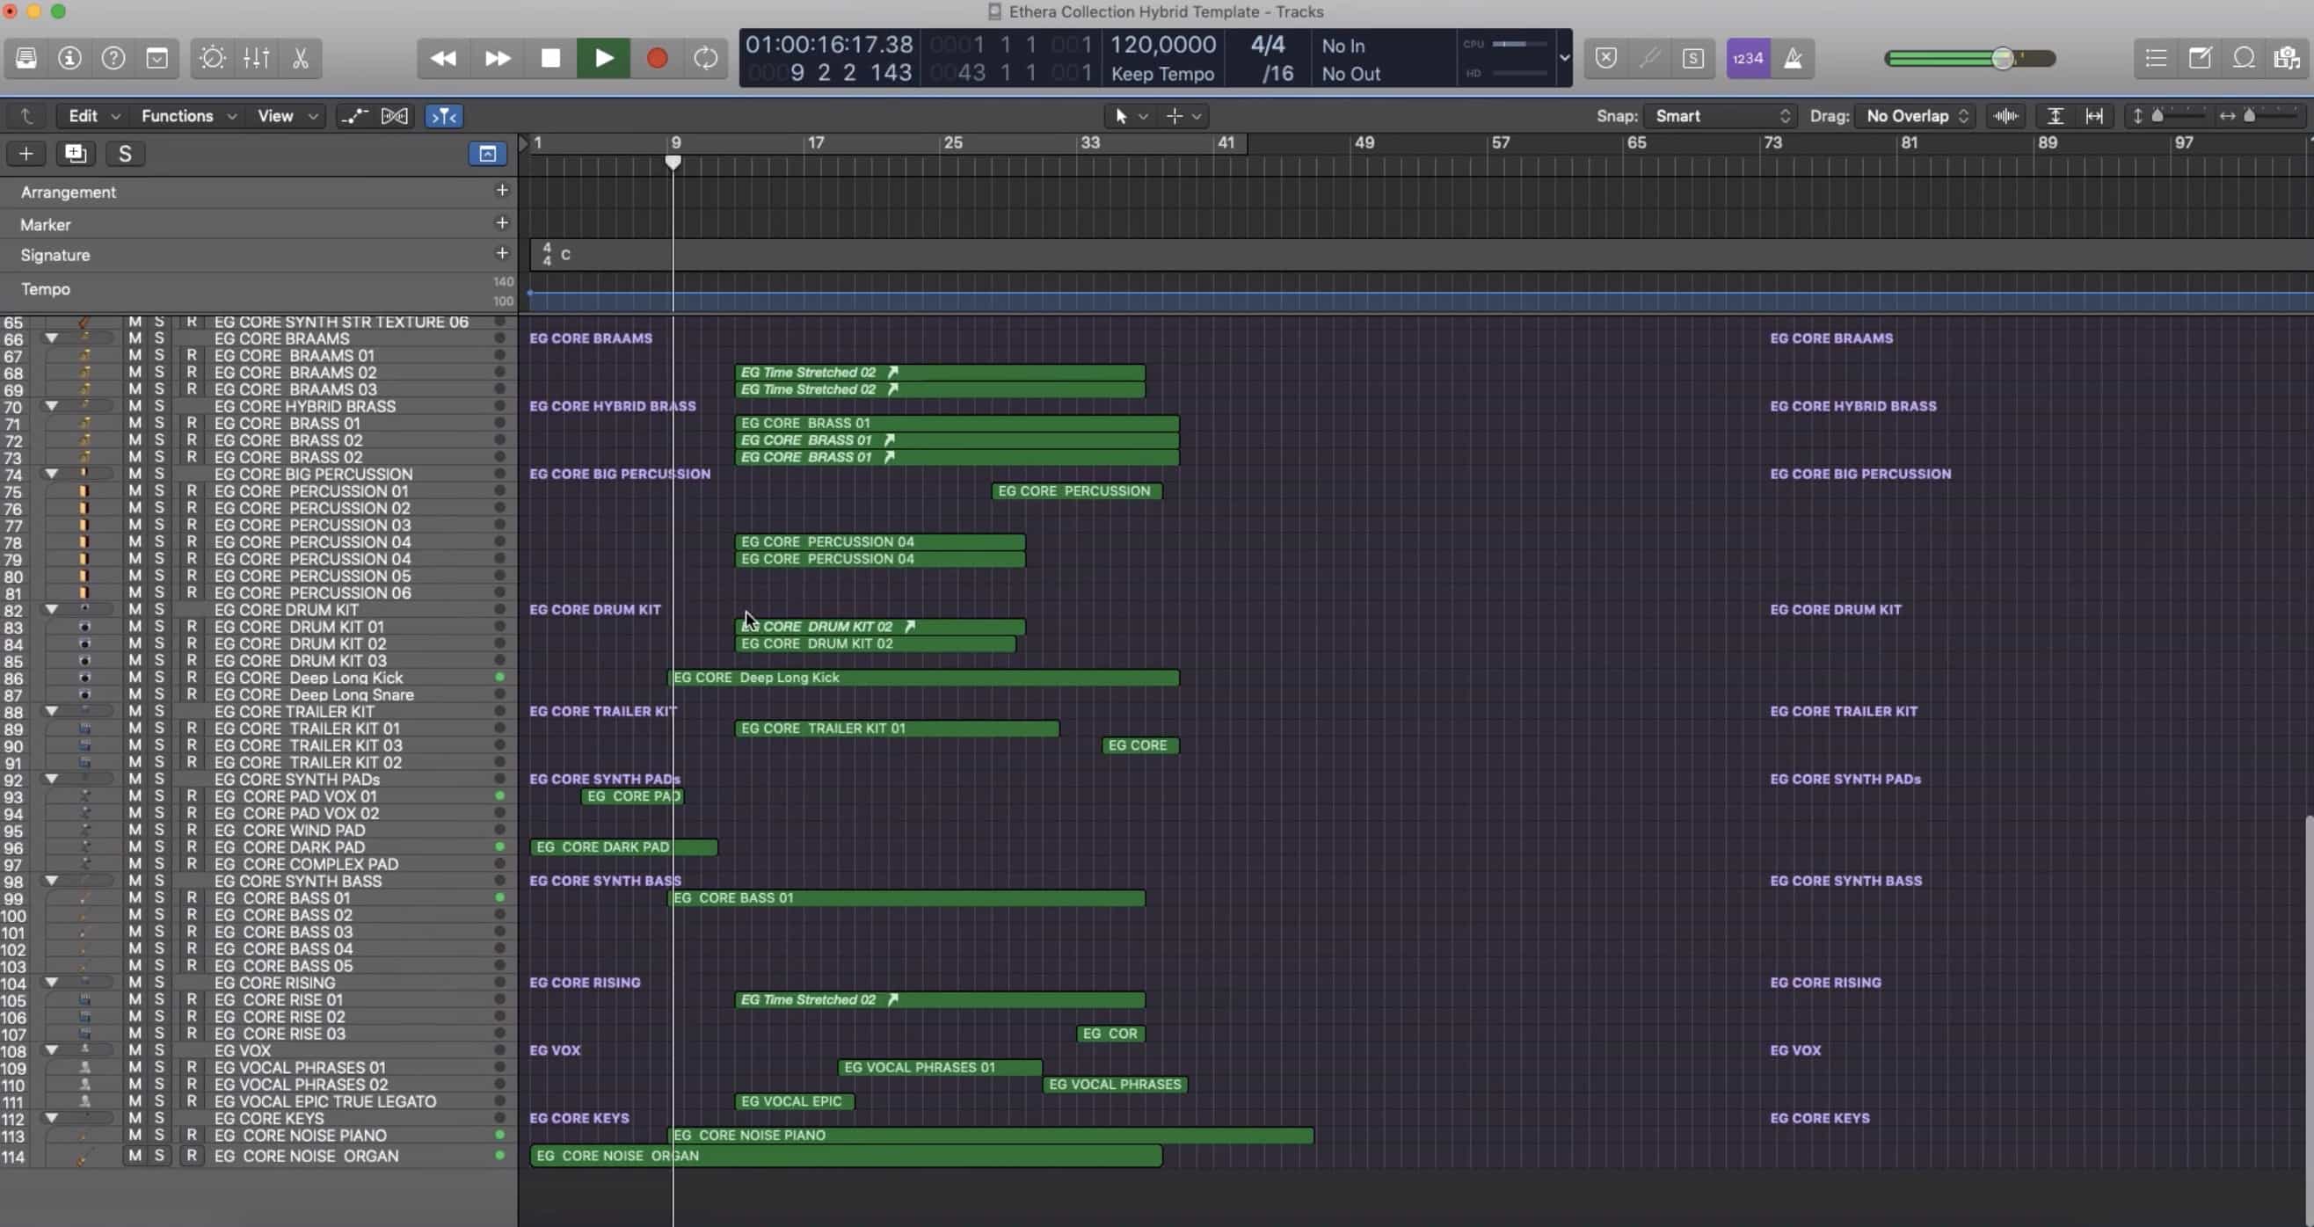The height and width of the screenshot is (1227, 2314).
Task: Add an Arrangement marker with plus
Action: [502, 190]
